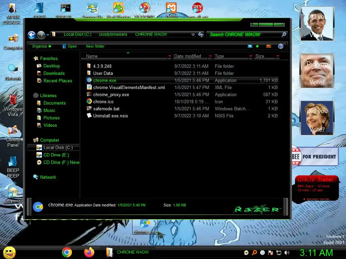Open the Videos library
The width and height of the screenshot is (346, 259).
click(x=47, y=125)
